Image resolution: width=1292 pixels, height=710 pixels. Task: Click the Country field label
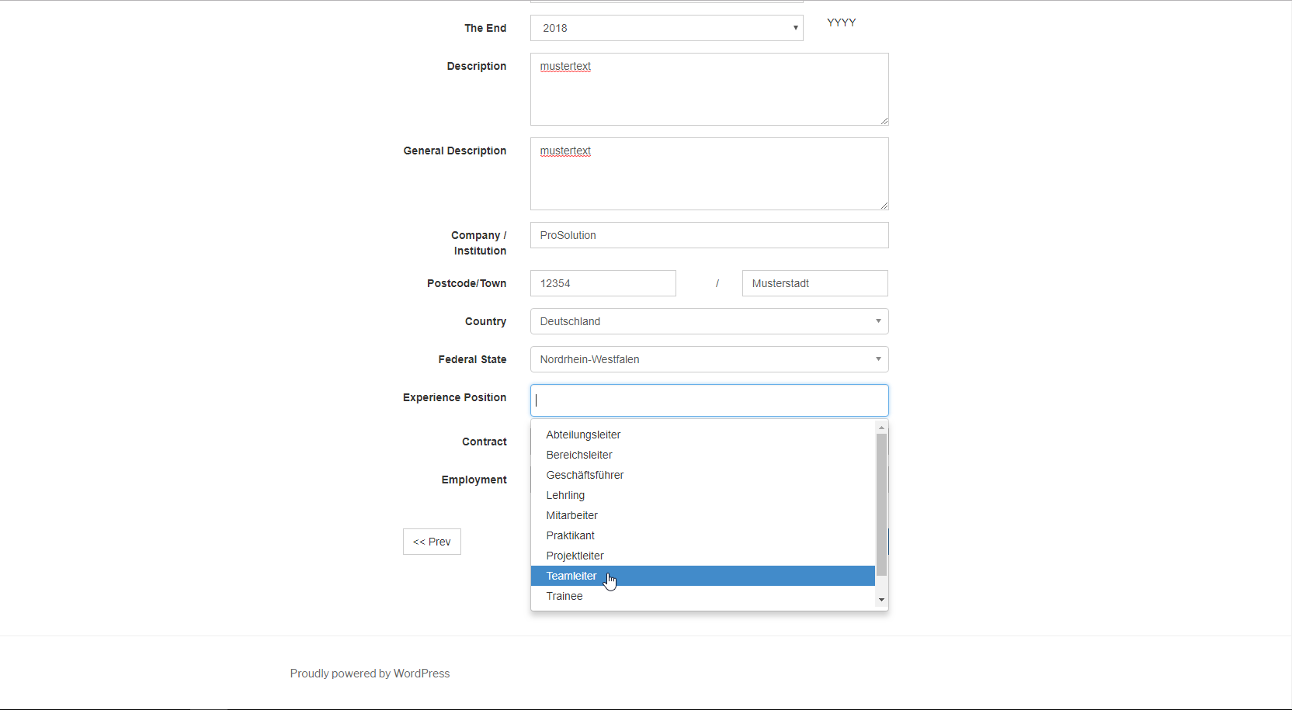pos(485,321)
